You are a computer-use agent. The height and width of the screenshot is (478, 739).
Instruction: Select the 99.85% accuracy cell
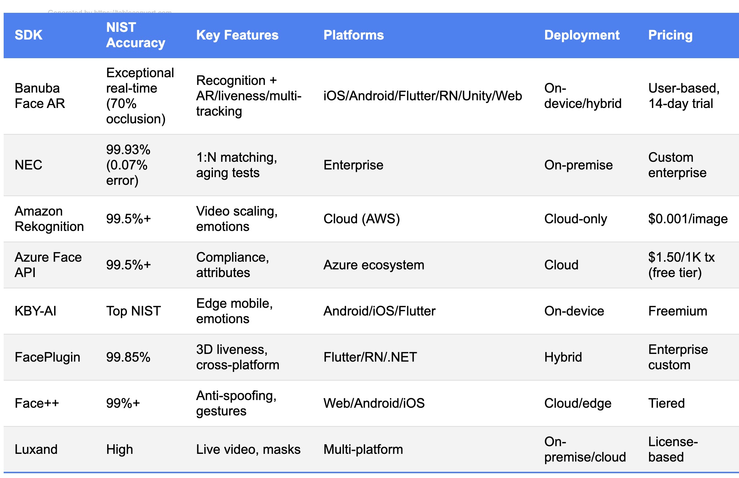click(128, 357)
